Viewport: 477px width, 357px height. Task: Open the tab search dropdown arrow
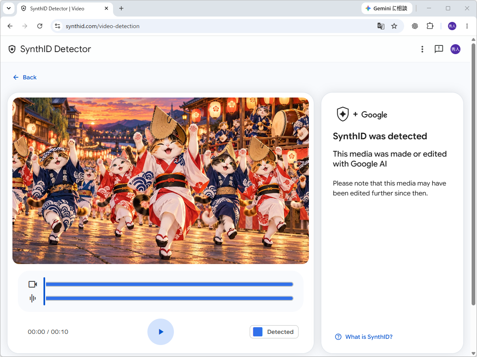9,9
